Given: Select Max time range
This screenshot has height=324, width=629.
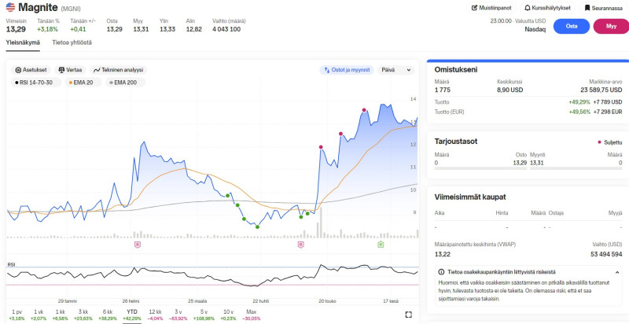Looking at the screenshot, I should coord(251,315).
